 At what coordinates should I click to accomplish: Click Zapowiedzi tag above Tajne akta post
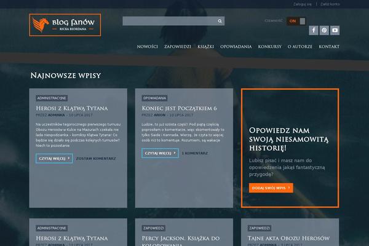click(x=260, y=228)
